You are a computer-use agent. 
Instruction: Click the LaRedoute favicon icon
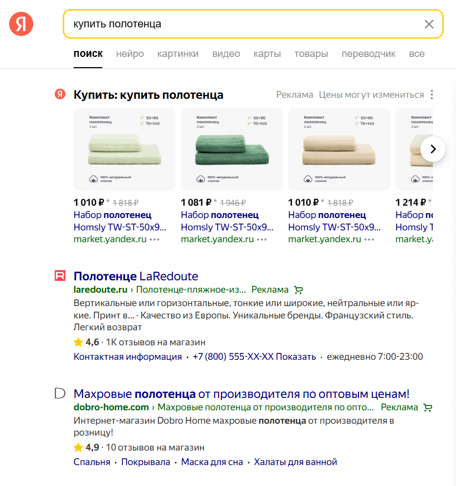[x=60, y=275]
